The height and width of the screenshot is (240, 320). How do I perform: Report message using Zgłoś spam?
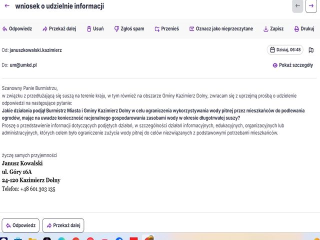[x=129, y=29]
